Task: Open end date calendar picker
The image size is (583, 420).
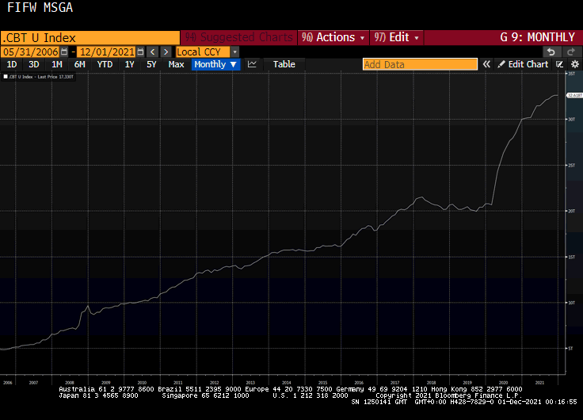Action: [140, 52]
